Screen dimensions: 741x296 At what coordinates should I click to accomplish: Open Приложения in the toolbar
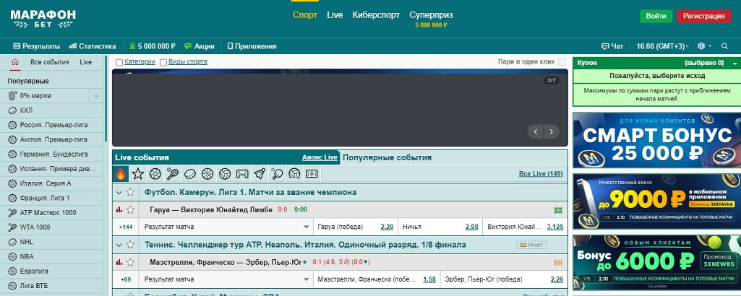[252, 46]
